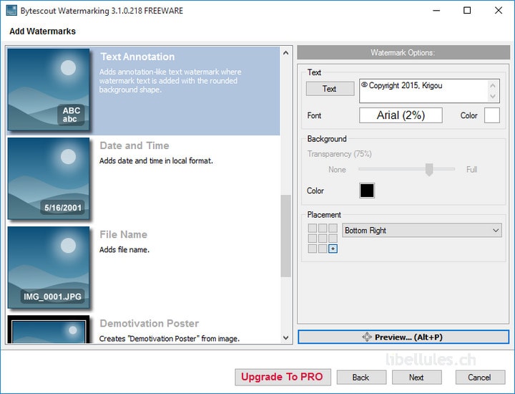Click 'Adds date and time in local format.' text
This screenshot has width=515, height=394.
[x=156, y=160]
